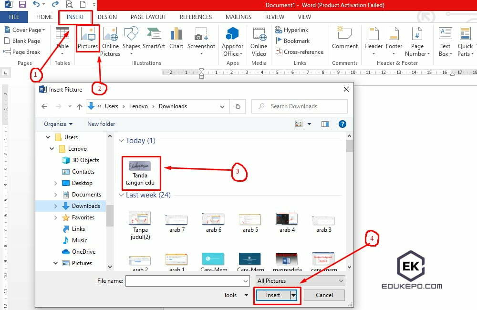Toggle the preview pane in the dialog
Image resolution: width=477 pixels, height=310 pixels.
(x=325, y=124)
